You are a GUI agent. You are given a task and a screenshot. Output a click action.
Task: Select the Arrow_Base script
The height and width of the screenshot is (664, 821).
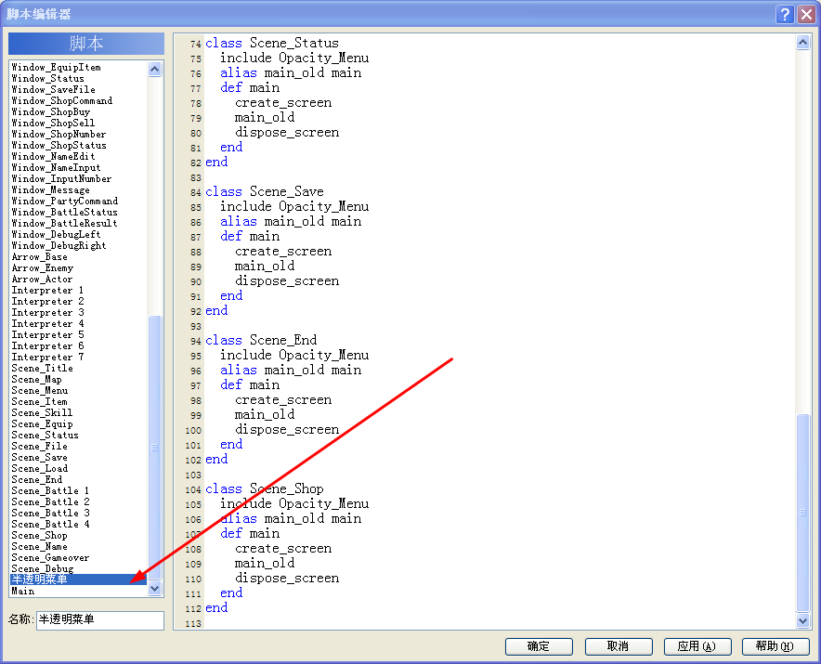pos(79,256)
